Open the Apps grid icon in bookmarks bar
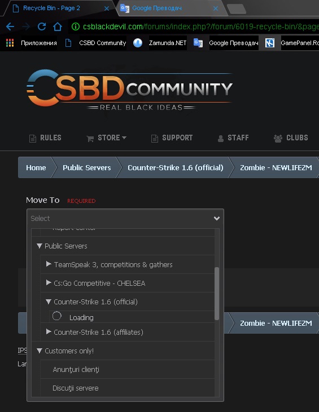This screenshot has height=412, width=319. tap(10, 43)
